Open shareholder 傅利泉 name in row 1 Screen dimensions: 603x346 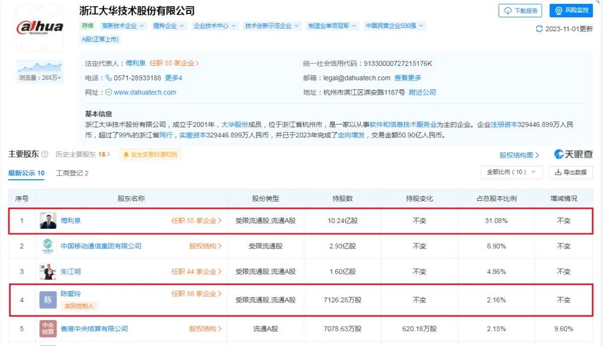pyautogui.click(x=71, y=220)
